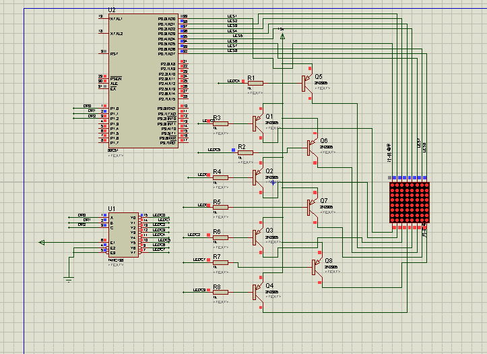This screenshot has height=354, width=487.
Task: Select transistor Q4 symbol
Action: [257, 292]
